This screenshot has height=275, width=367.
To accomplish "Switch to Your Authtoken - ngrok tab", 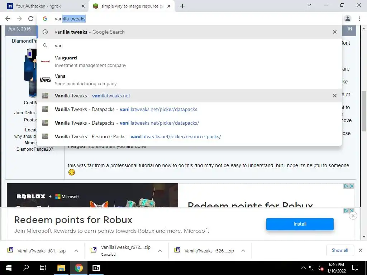I will [44, 6].
